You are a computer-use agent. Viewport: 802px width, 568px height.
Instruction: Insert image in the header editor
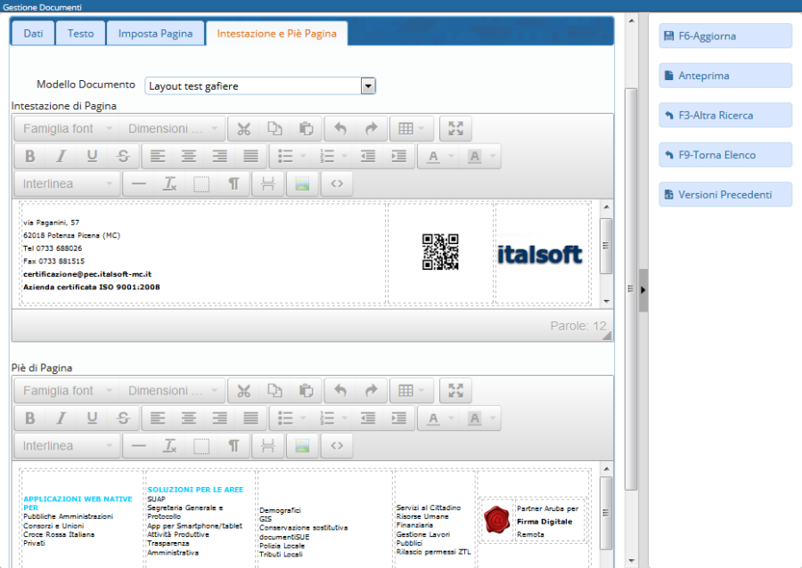pyautogui.click(x=303, y=183)
